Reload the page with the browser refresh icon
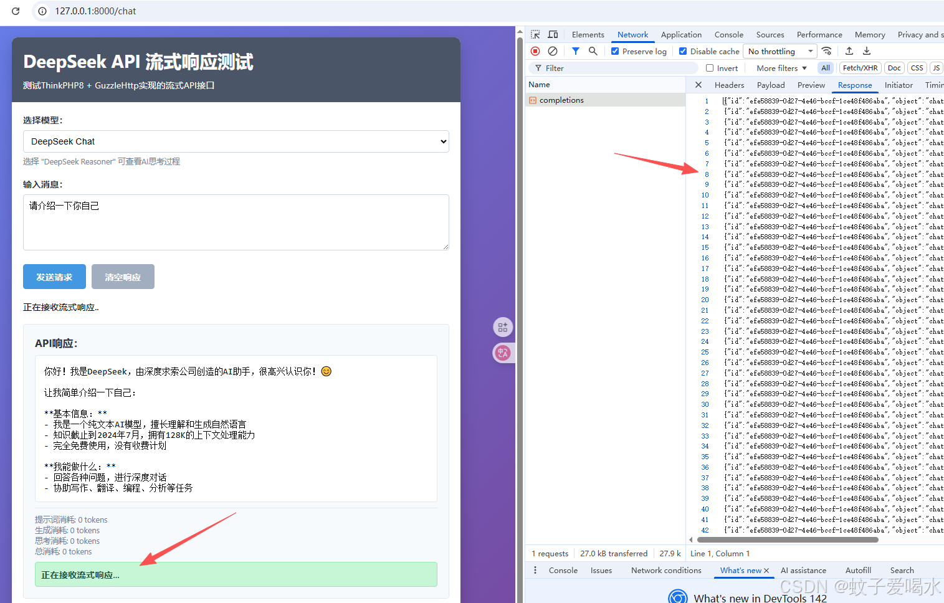This screenshot has height=603, width=944. pyautogui.click(x=16, y=11)
